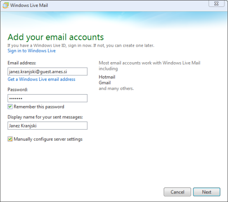Focus the Email address input field
Screen dimensions: 228x202
pyautogui.click(x=47, y=71)
